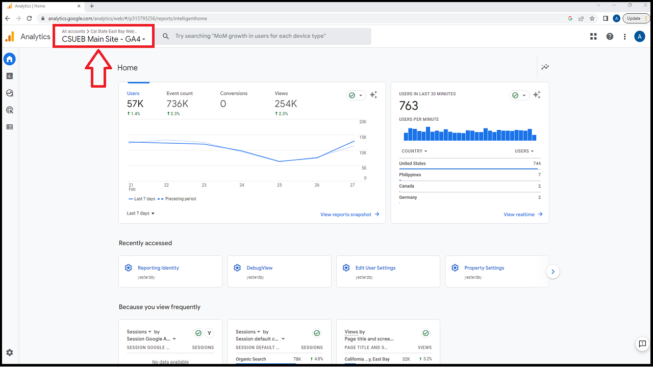Open Chrome side panel icon
This screenshot has height=367, width=653.
point(606,18)
